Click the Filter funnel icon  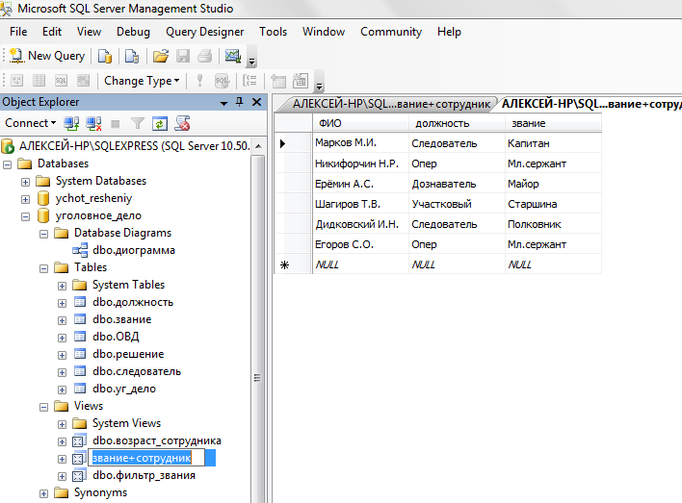[138, 124]
